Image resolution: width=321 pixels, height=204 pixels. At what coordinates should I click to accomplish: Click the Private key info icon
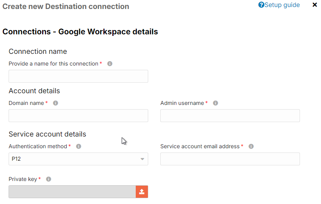pos(48,179)
